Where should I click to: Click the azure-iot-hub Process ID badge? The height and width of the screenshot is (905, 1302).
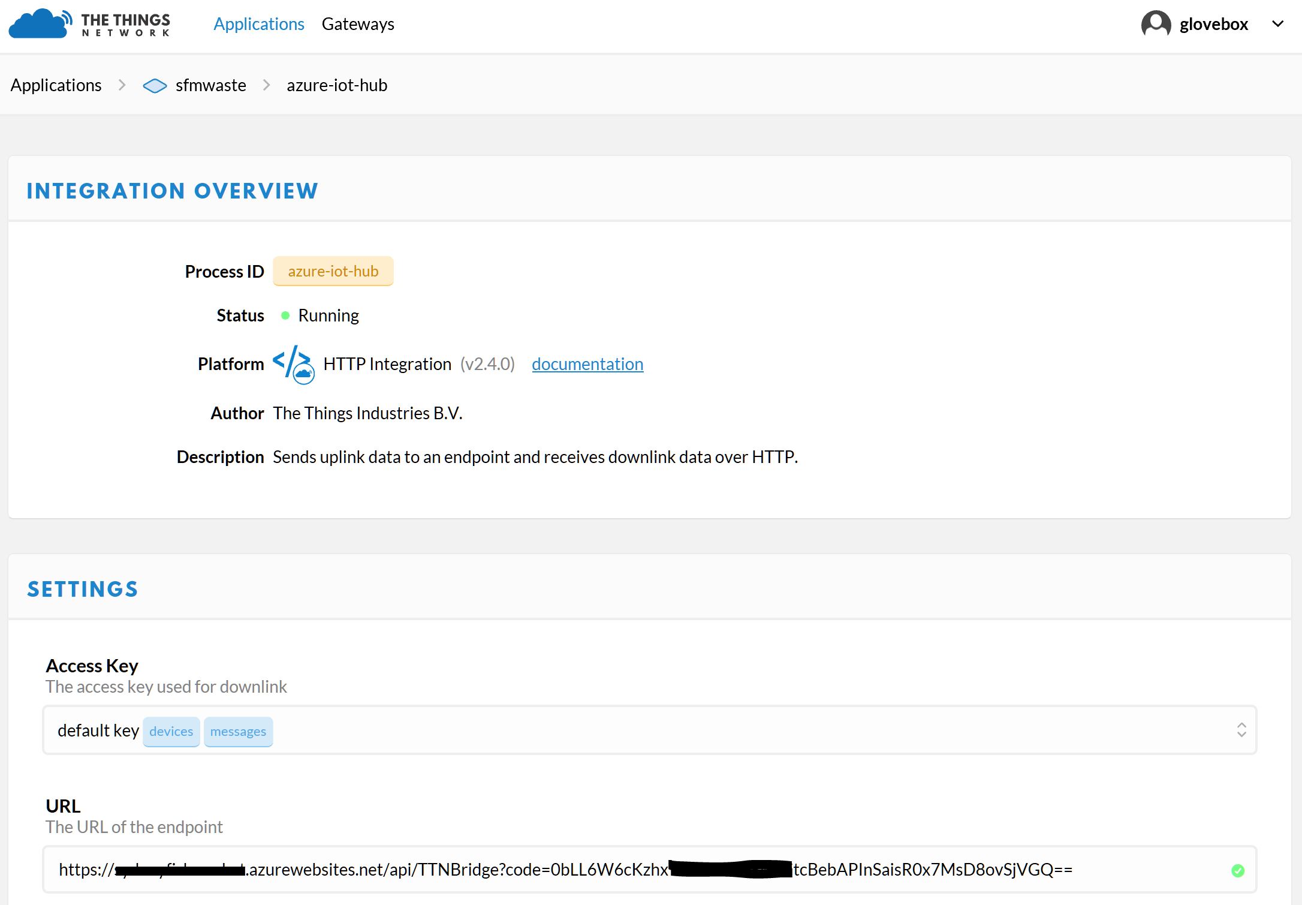333,271
